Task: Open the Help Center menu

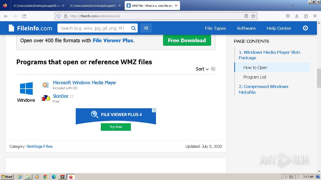Action: (279, 28)
